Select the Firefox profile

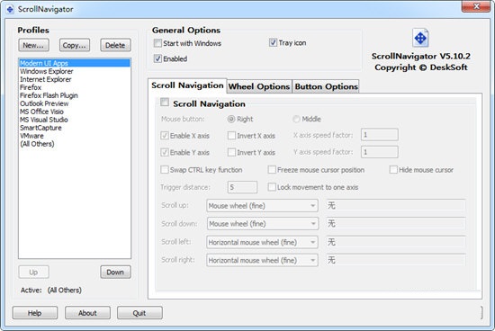(x=75, y=87)
